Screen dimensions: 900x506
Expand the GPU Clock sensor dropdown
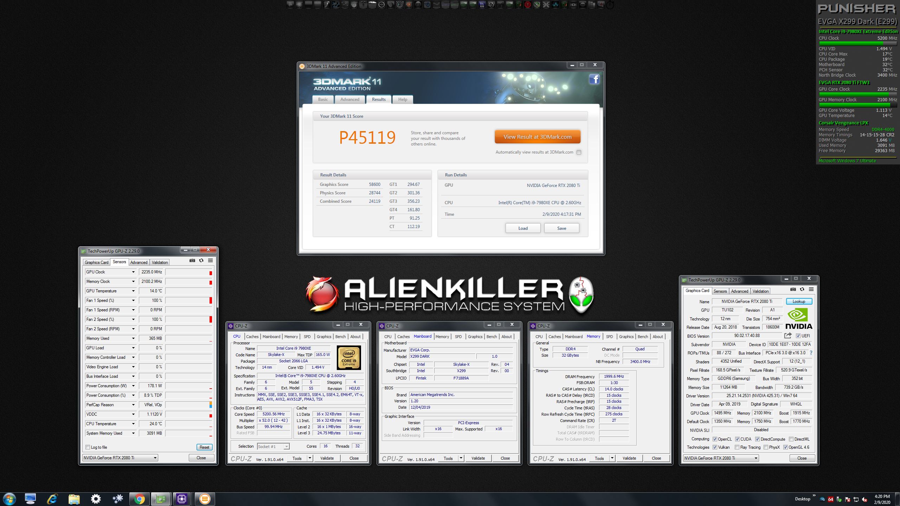coord(133,272)
